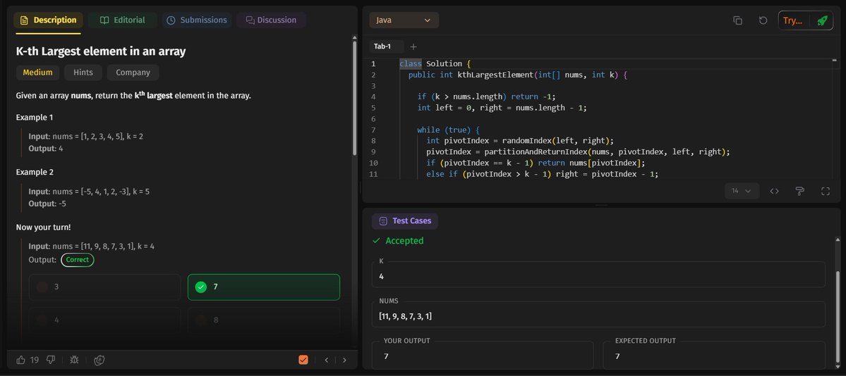846x376 pixels.
Task: Click the Example 2 'Output: -5' line
Action: click(x=47, y=204)
